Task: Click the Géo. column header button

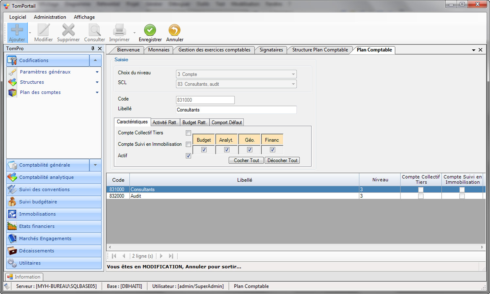Action: [x=250, y=140]
